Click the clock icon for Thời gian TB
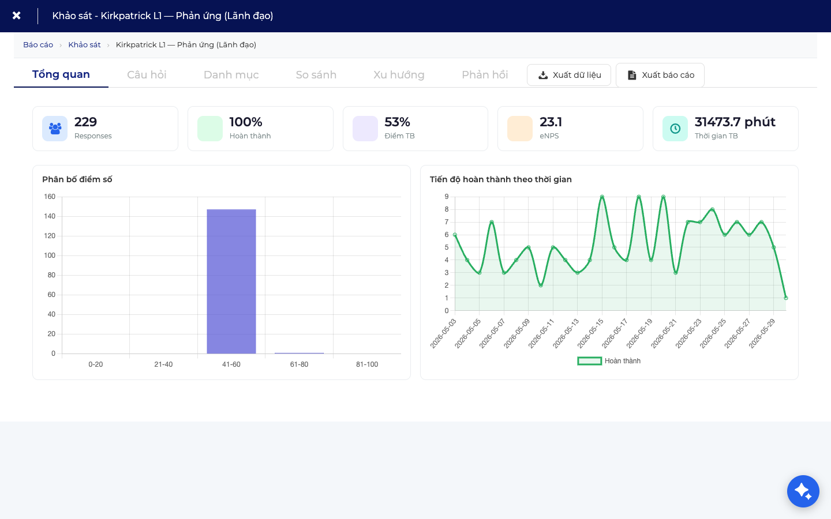The height and width of the screenshot is (519, 831). [x=675, y=129]
